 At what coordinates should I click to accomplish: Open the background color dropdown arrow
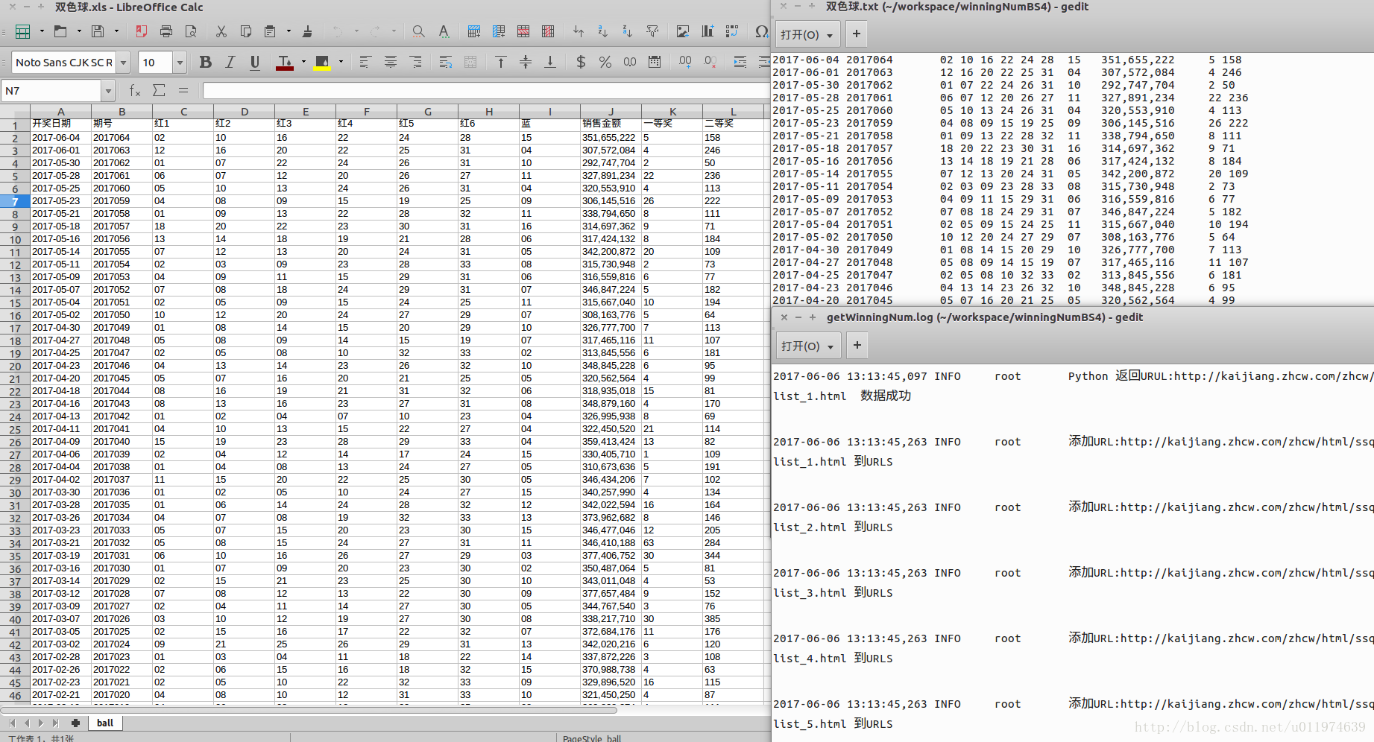click(x=341, y=63)
